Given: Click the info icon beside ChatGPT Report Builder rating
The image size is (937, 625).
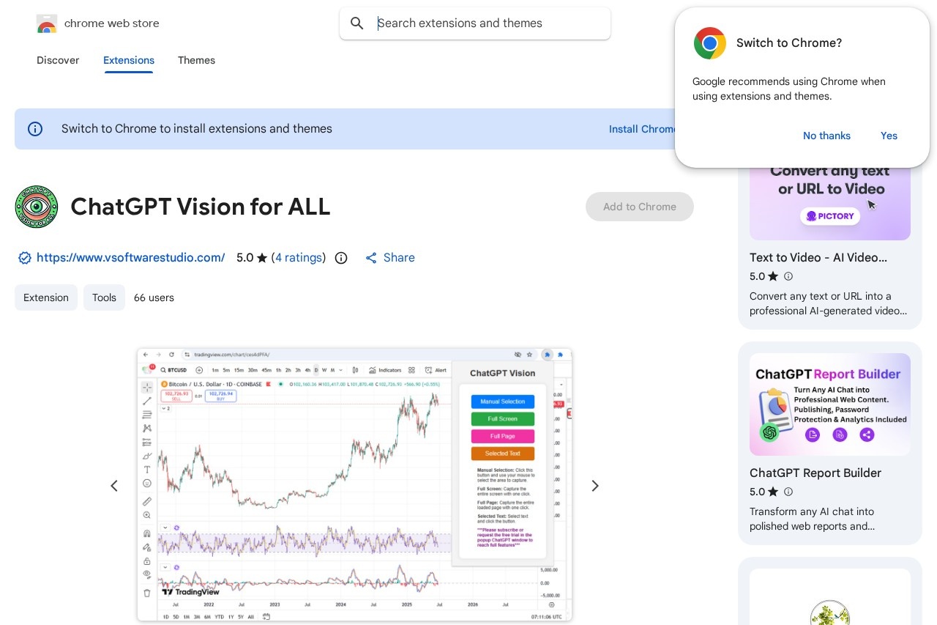Looking at the screenshot, I should tap(788, 492).
